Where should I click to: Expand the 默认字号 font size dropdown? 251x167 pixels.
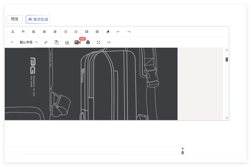click(29, 42)
